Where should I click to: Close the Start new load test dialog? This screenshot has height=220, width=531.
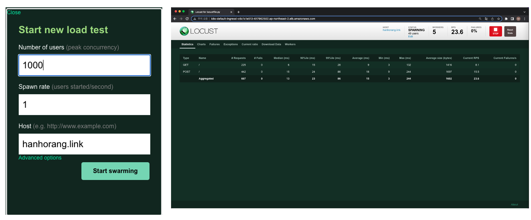tap(14, 13)
